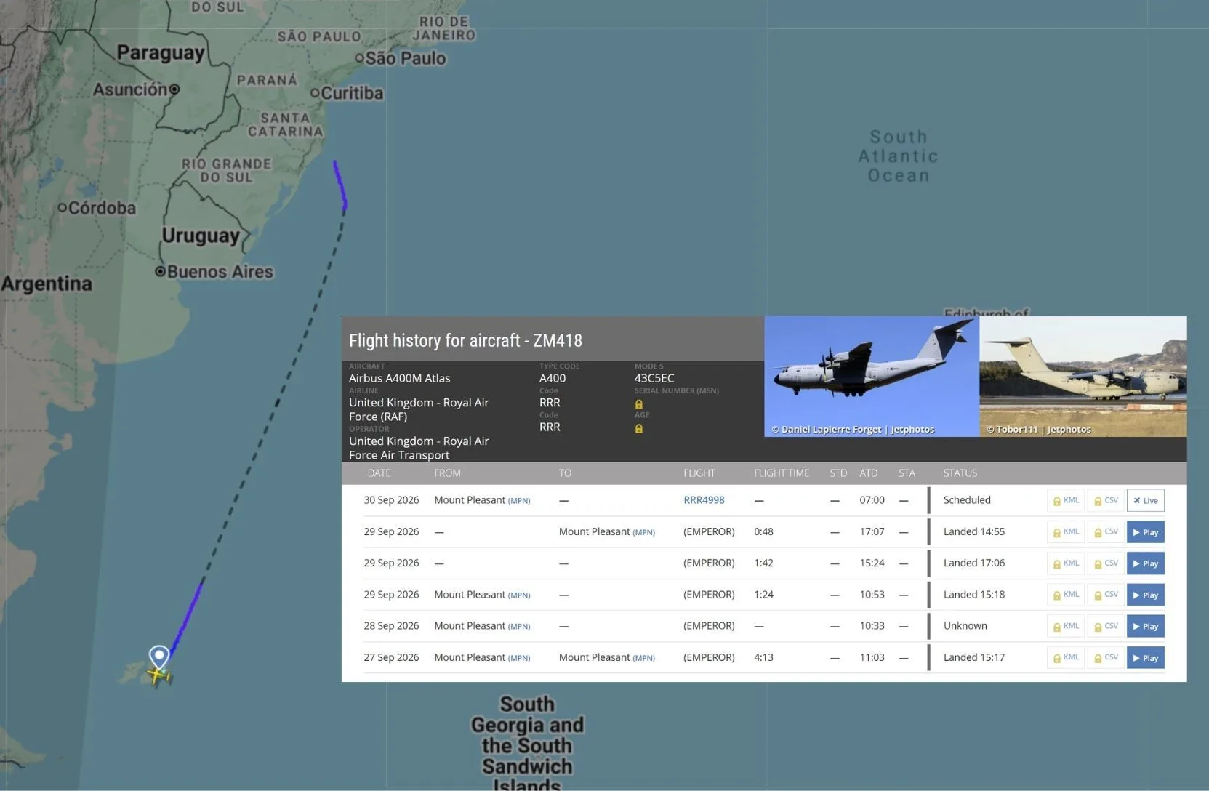Click locked KML icon for 30 Sep flight

(x=1066, y=501)
